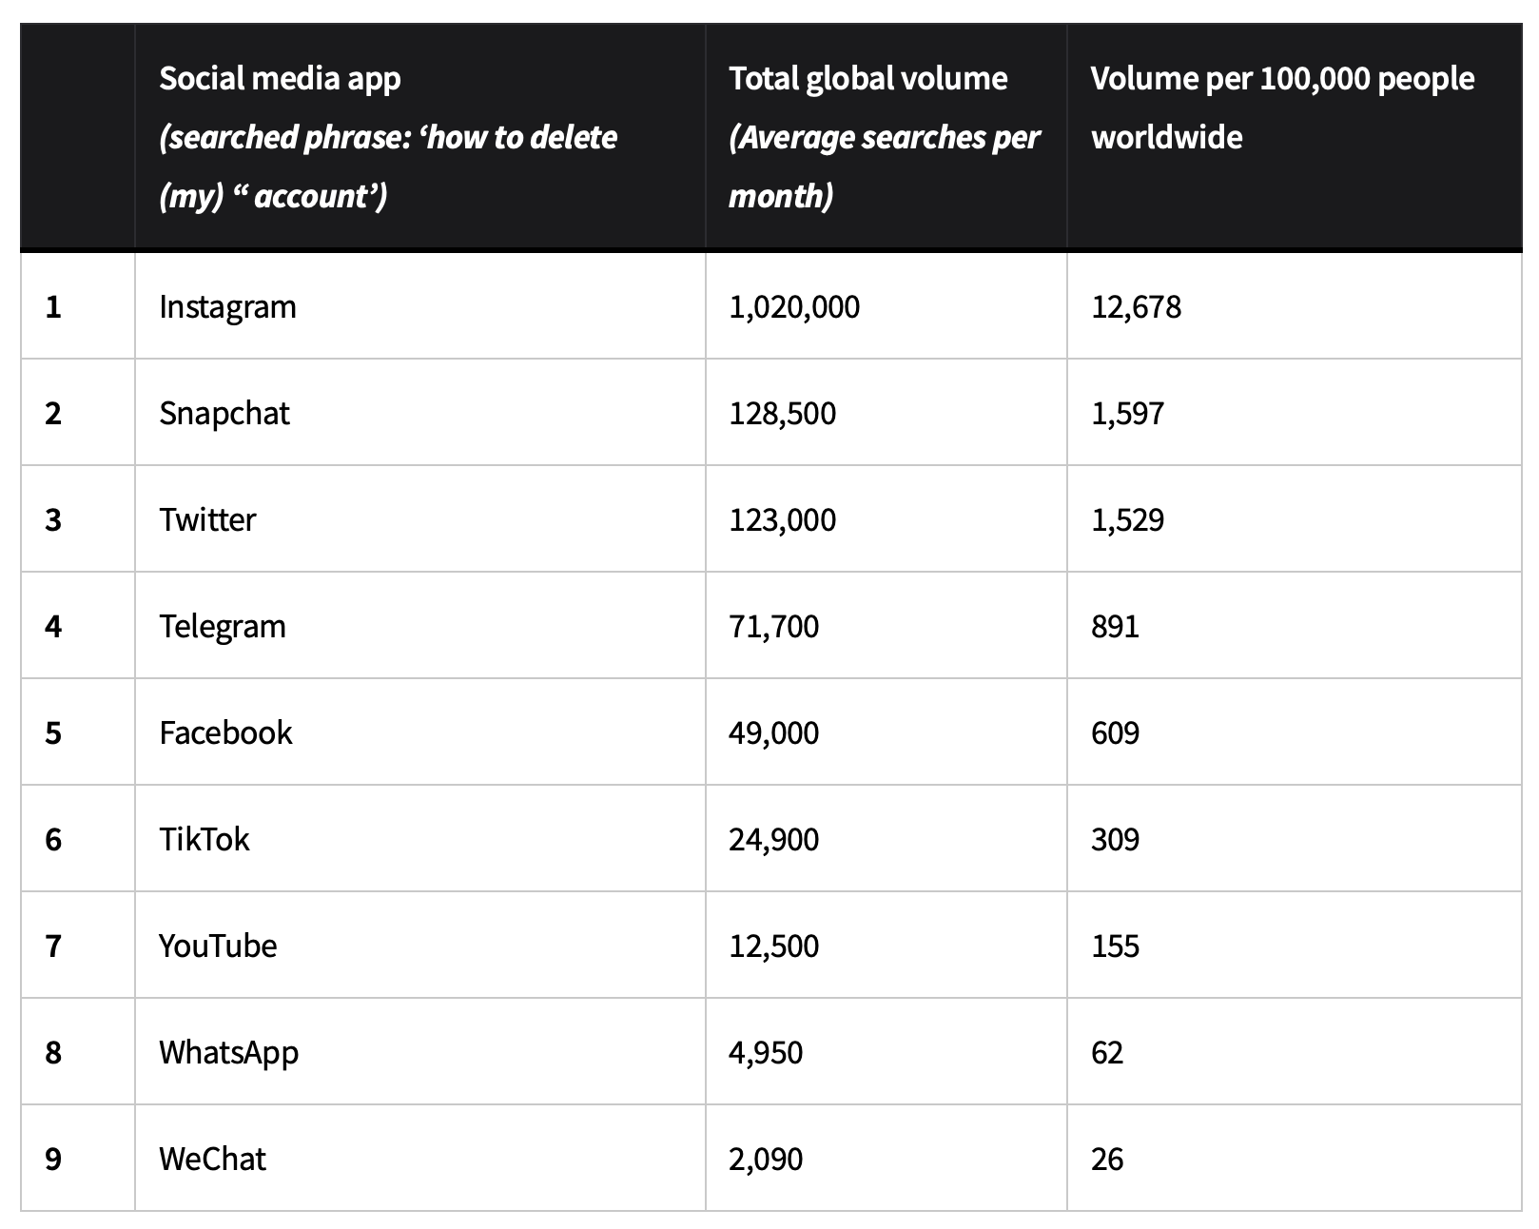Select the Telegram entry in table
This screenshot has width=1539, height=1229.
(x=222, y=626)
